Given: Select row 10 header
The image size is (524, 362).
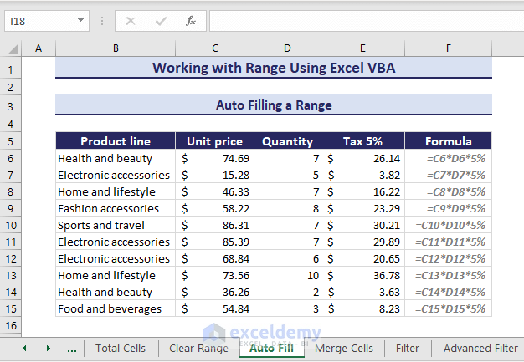Looking at the screenshot, I should point(12,225).
